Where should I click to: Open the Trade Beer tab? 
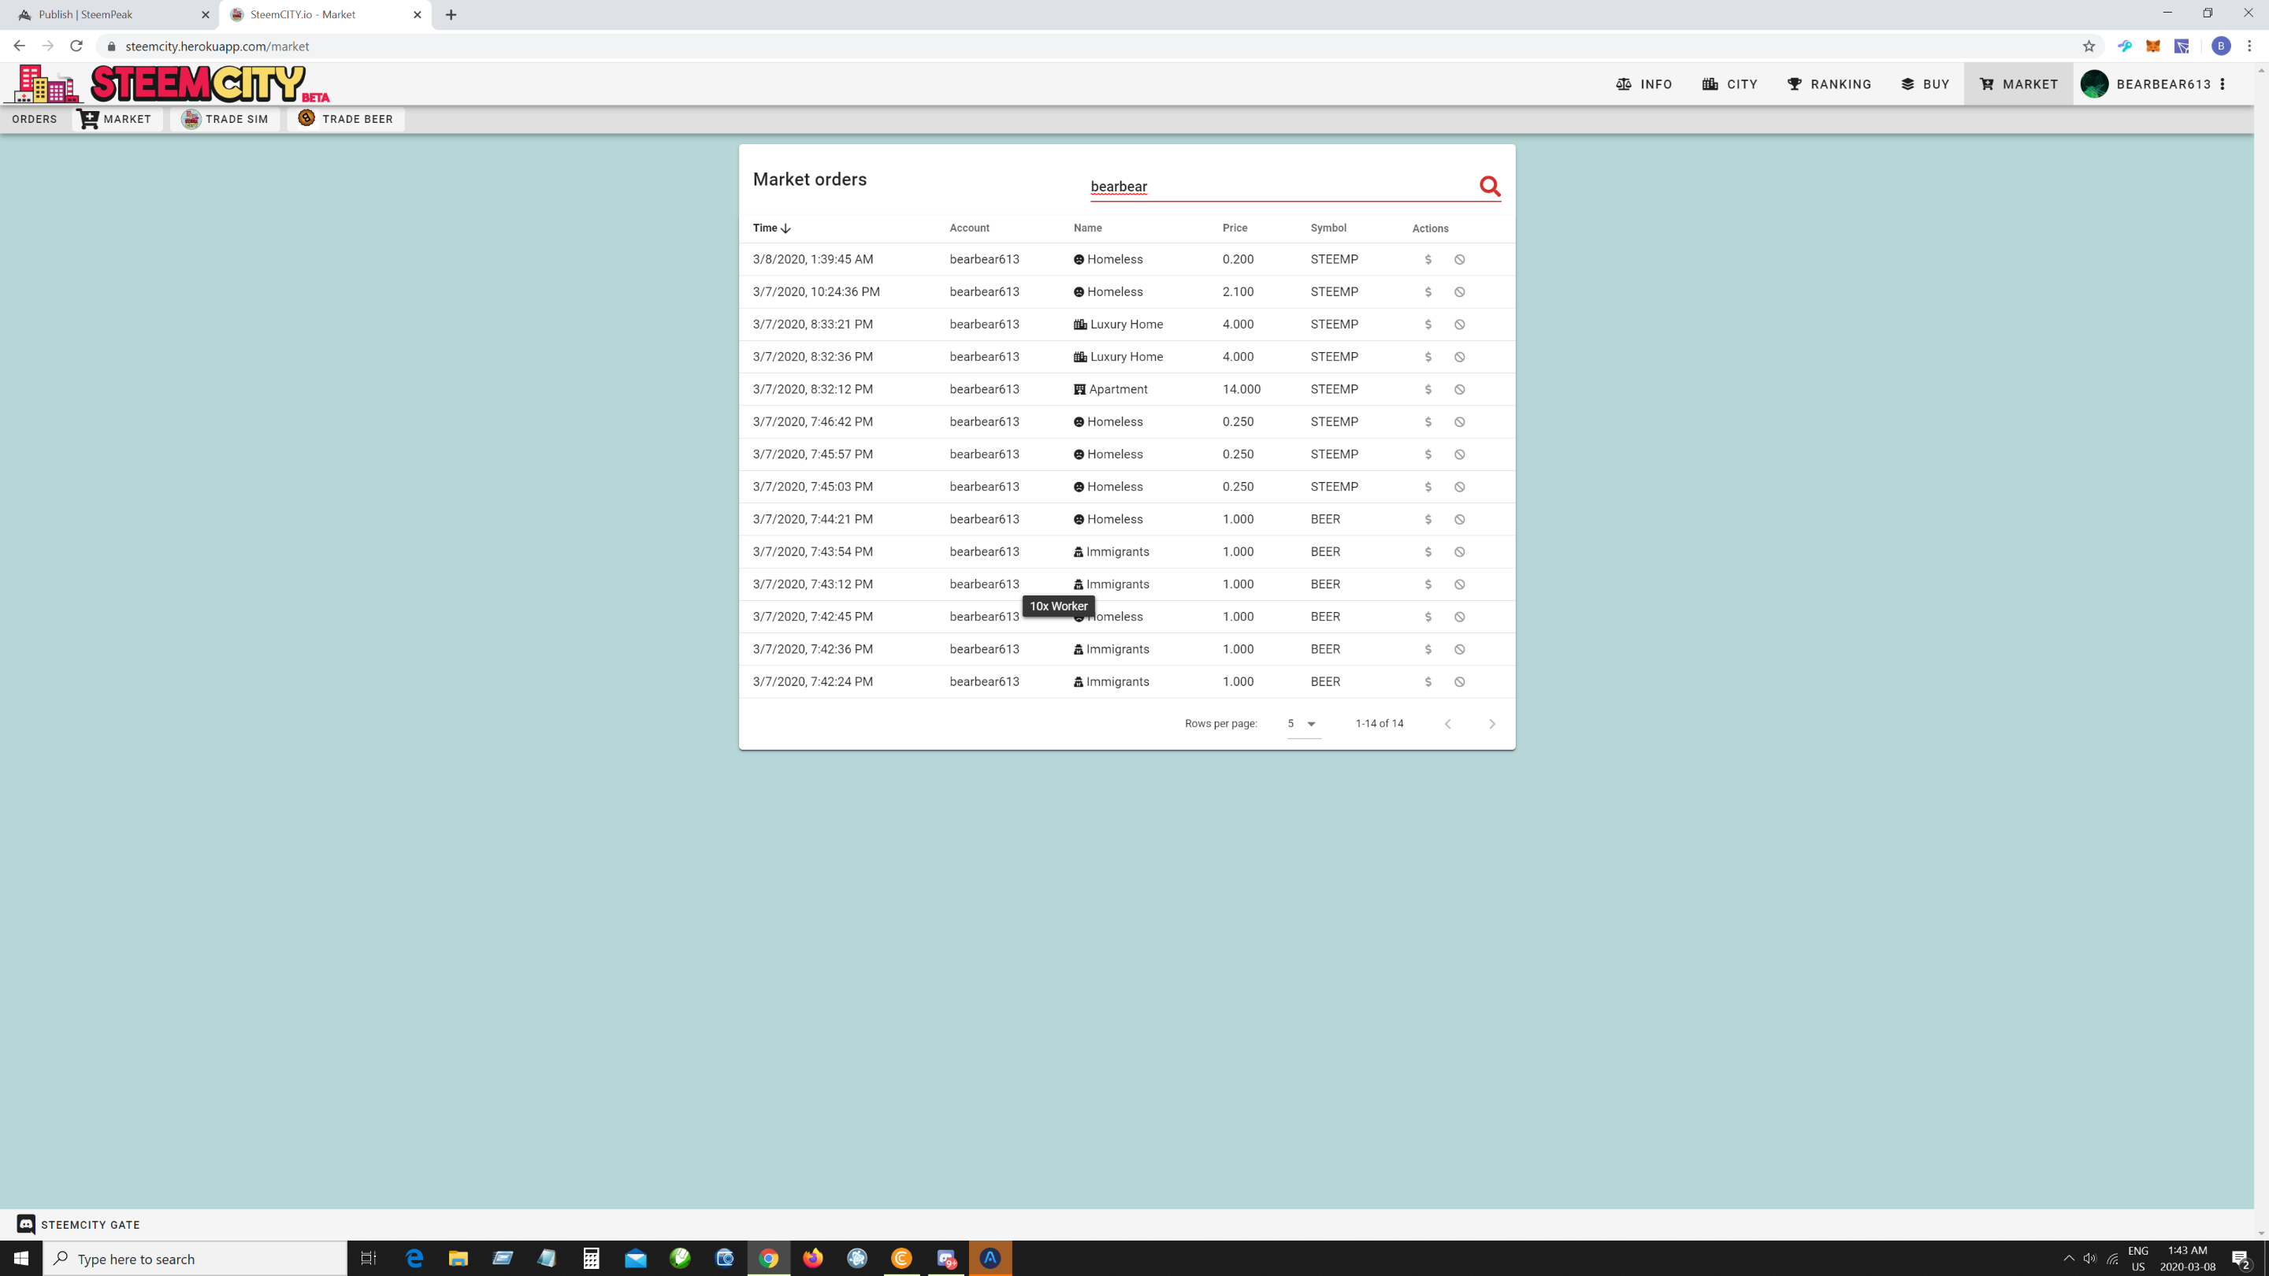[345, 119]
